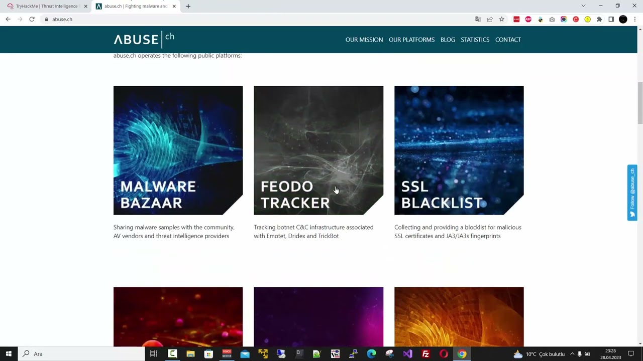Image resolution: width=643 pixels, height=361 pixels.
Task: Toggle the Chrome side panel
Action: (x=611, y=19)
